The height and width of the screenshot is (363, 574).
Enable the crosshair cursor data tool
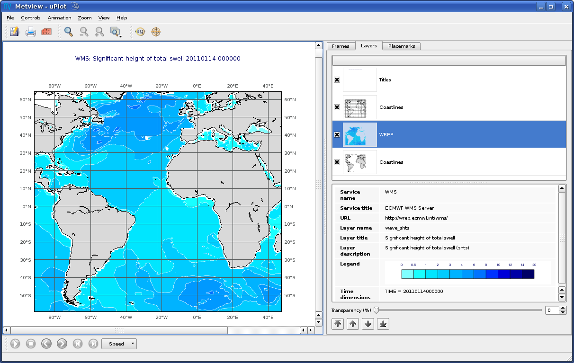156,32
